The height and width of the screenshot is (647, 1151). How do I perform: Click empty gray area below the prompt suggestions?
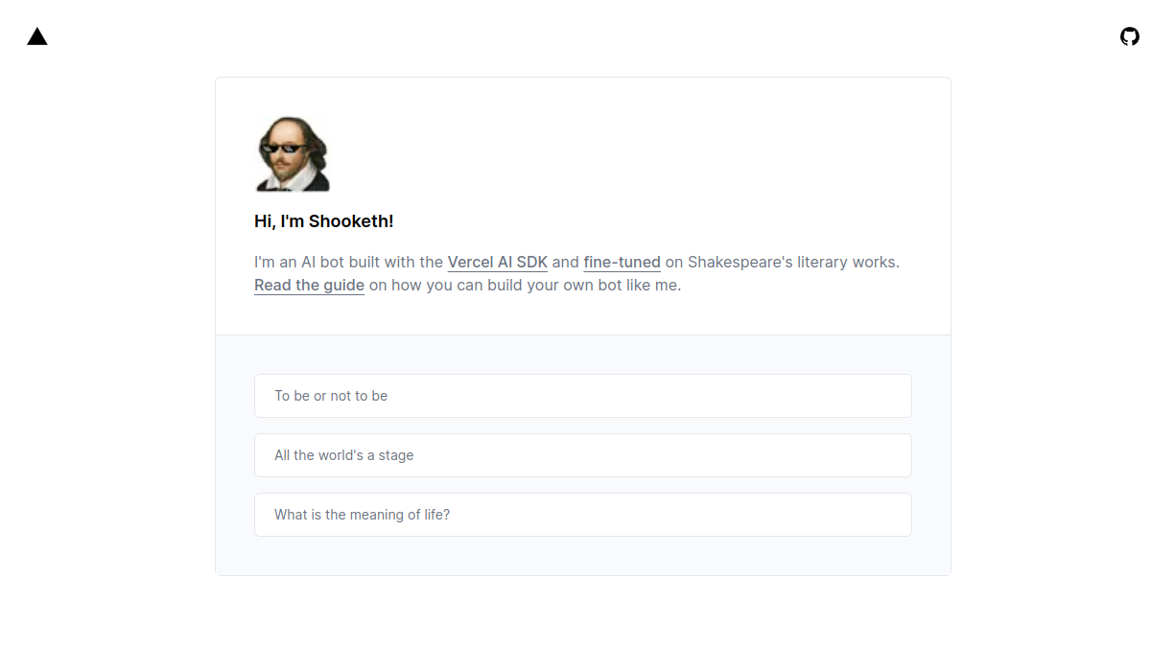point(583,556)
